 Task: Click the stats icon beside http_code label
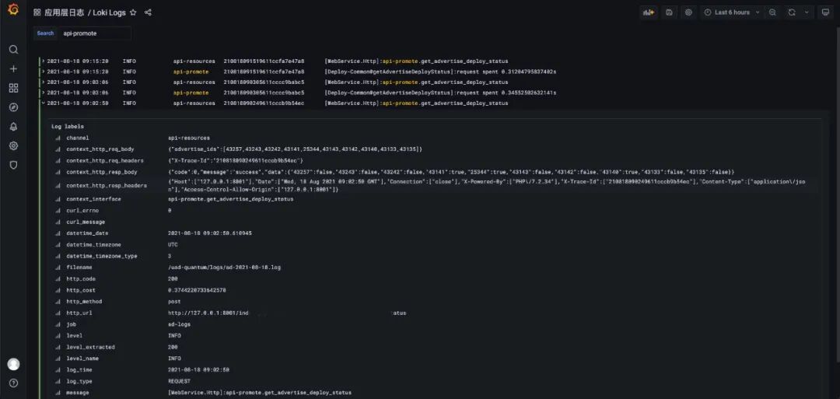[x=58, y=279]
